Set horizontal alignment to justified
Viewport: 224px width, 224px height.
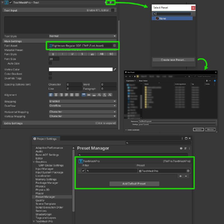tap(66, 95)
